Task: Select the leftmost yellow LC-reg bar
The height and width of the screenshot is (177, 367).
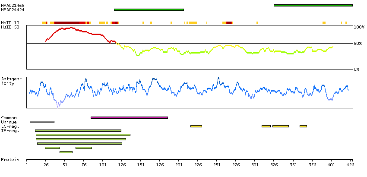Action: 196,126
